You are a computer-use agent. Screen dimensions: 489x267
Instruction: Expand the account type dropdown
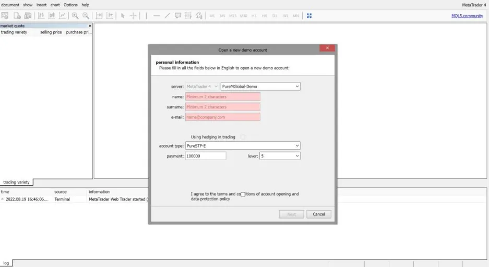pyautogui.click(x=243, y=145)
